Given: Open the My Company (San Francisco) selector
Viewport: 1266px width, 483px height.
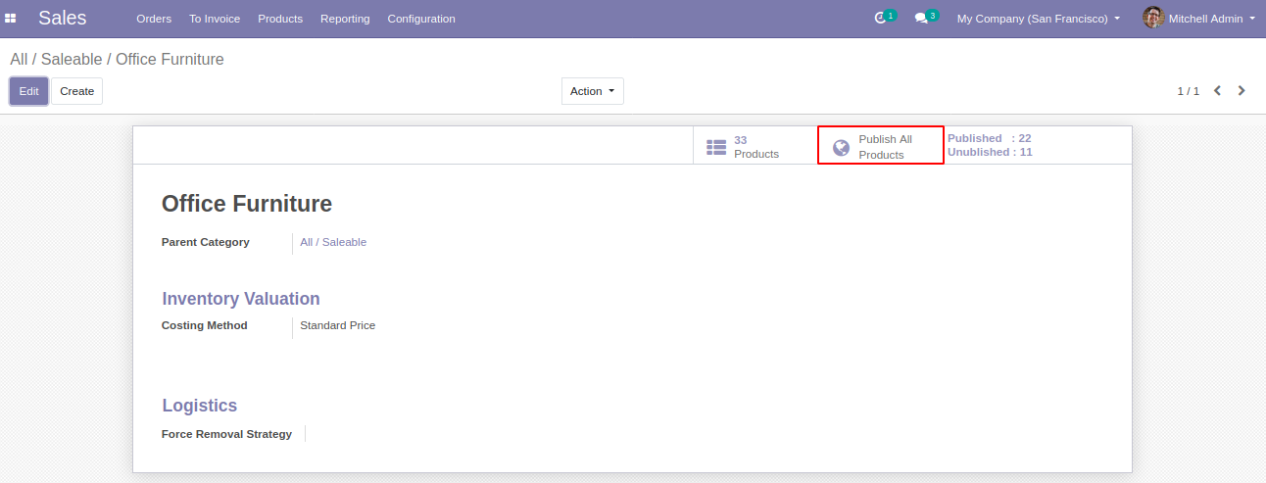Looking at the screenshot, I should click(1039, 19).
